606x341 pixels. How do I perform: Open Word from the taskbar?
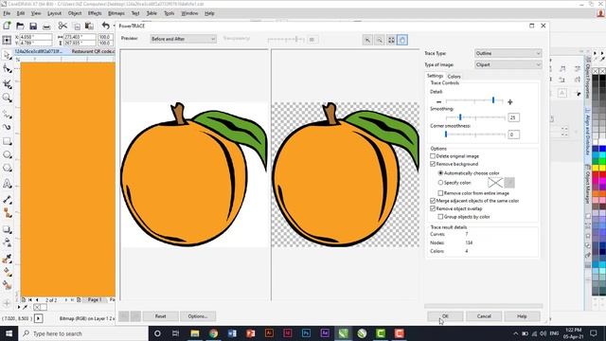(x=232, y=333)
